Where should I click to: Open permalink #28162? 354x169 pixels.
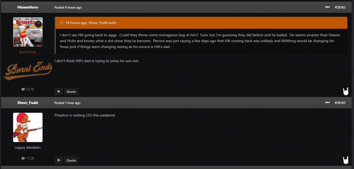[340, 7]
